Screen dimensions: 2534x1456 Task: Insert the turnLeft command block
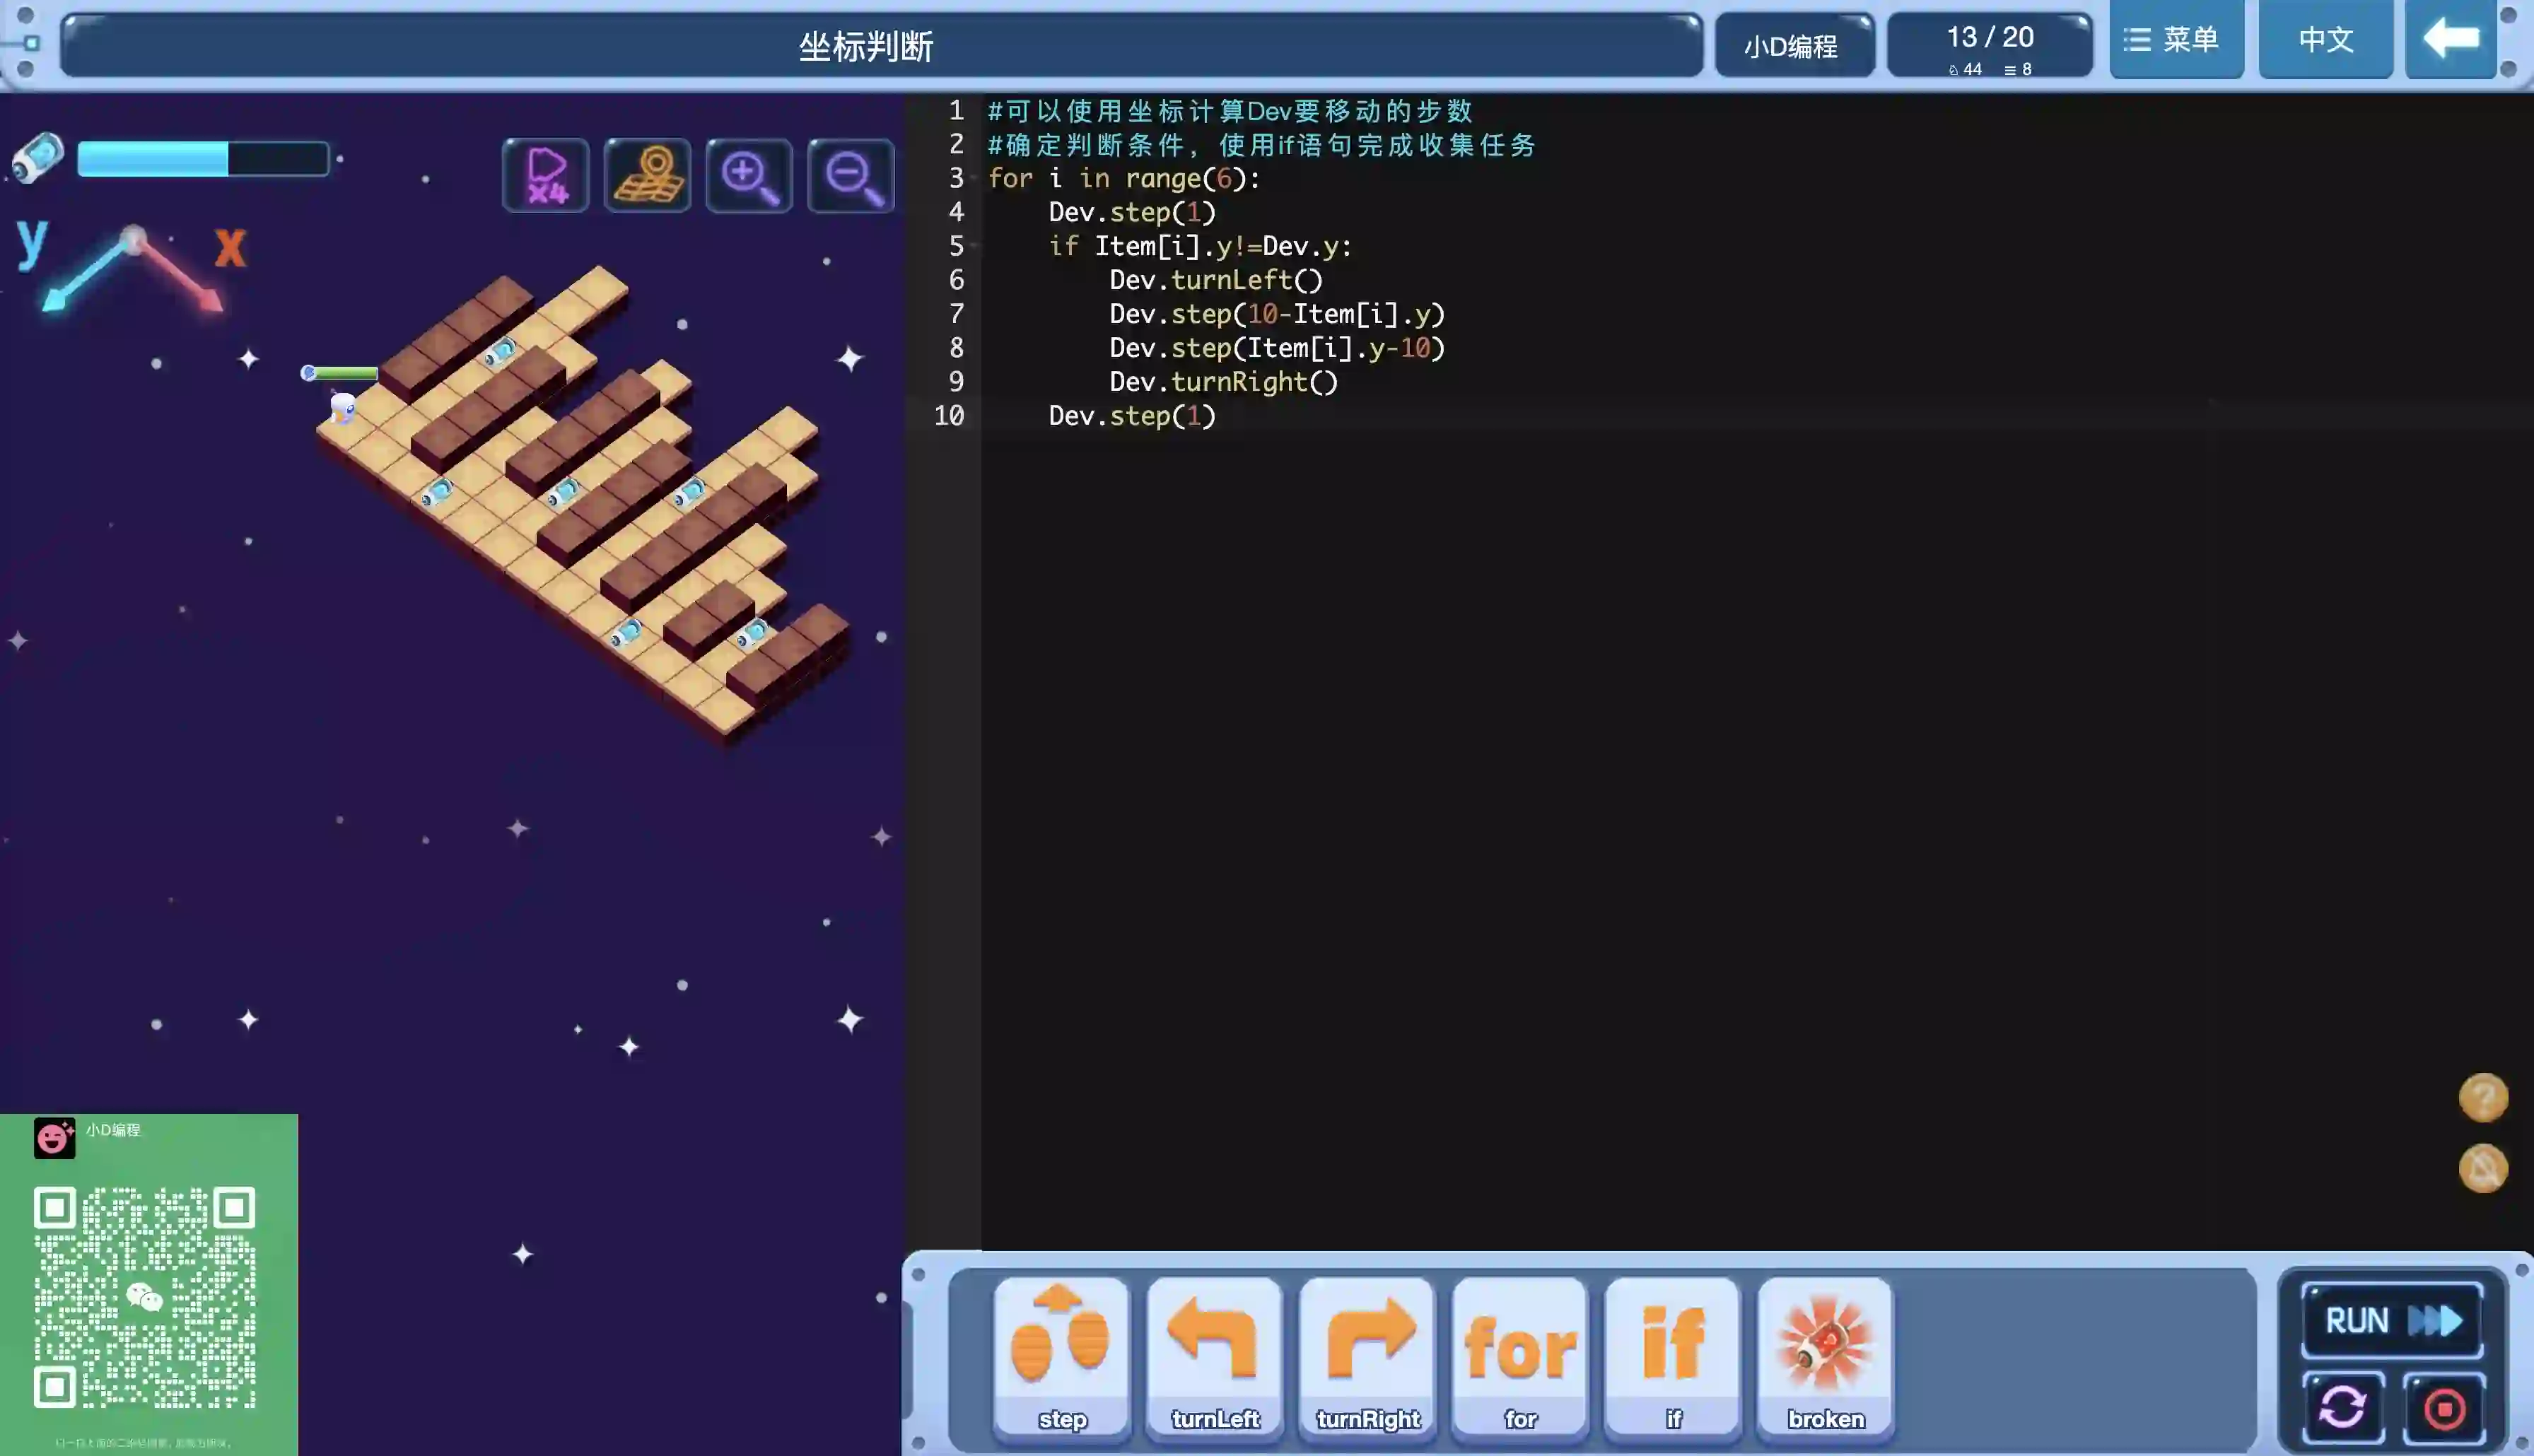point(1214,1355)
